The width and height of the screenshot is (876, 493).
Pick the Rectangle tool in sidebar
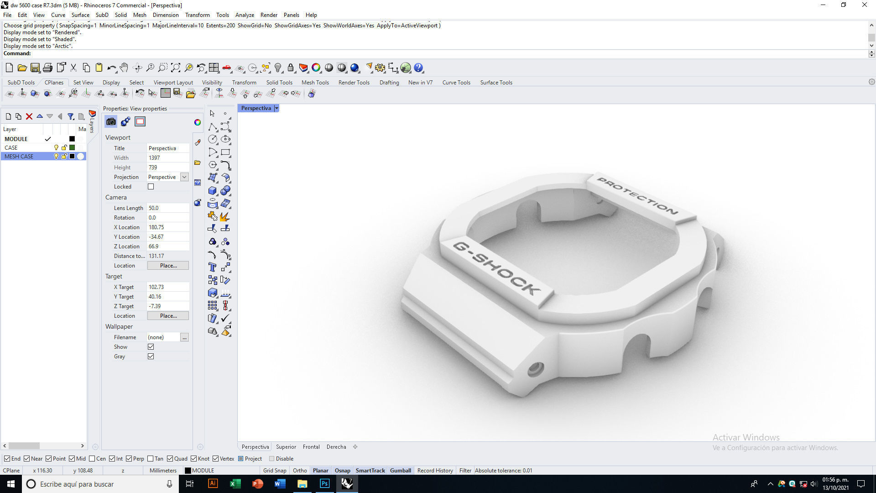225,152
